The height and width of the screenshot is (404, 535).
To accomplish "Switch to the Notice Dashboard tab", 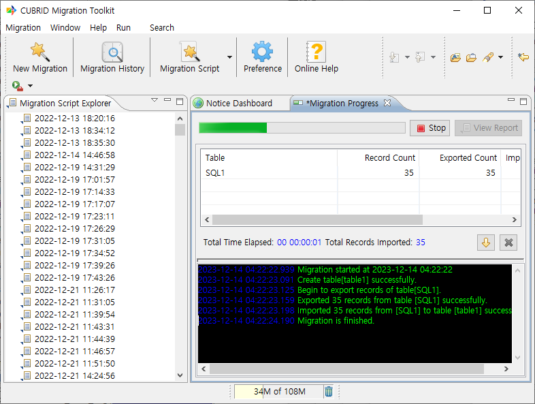I will point(238,104).
